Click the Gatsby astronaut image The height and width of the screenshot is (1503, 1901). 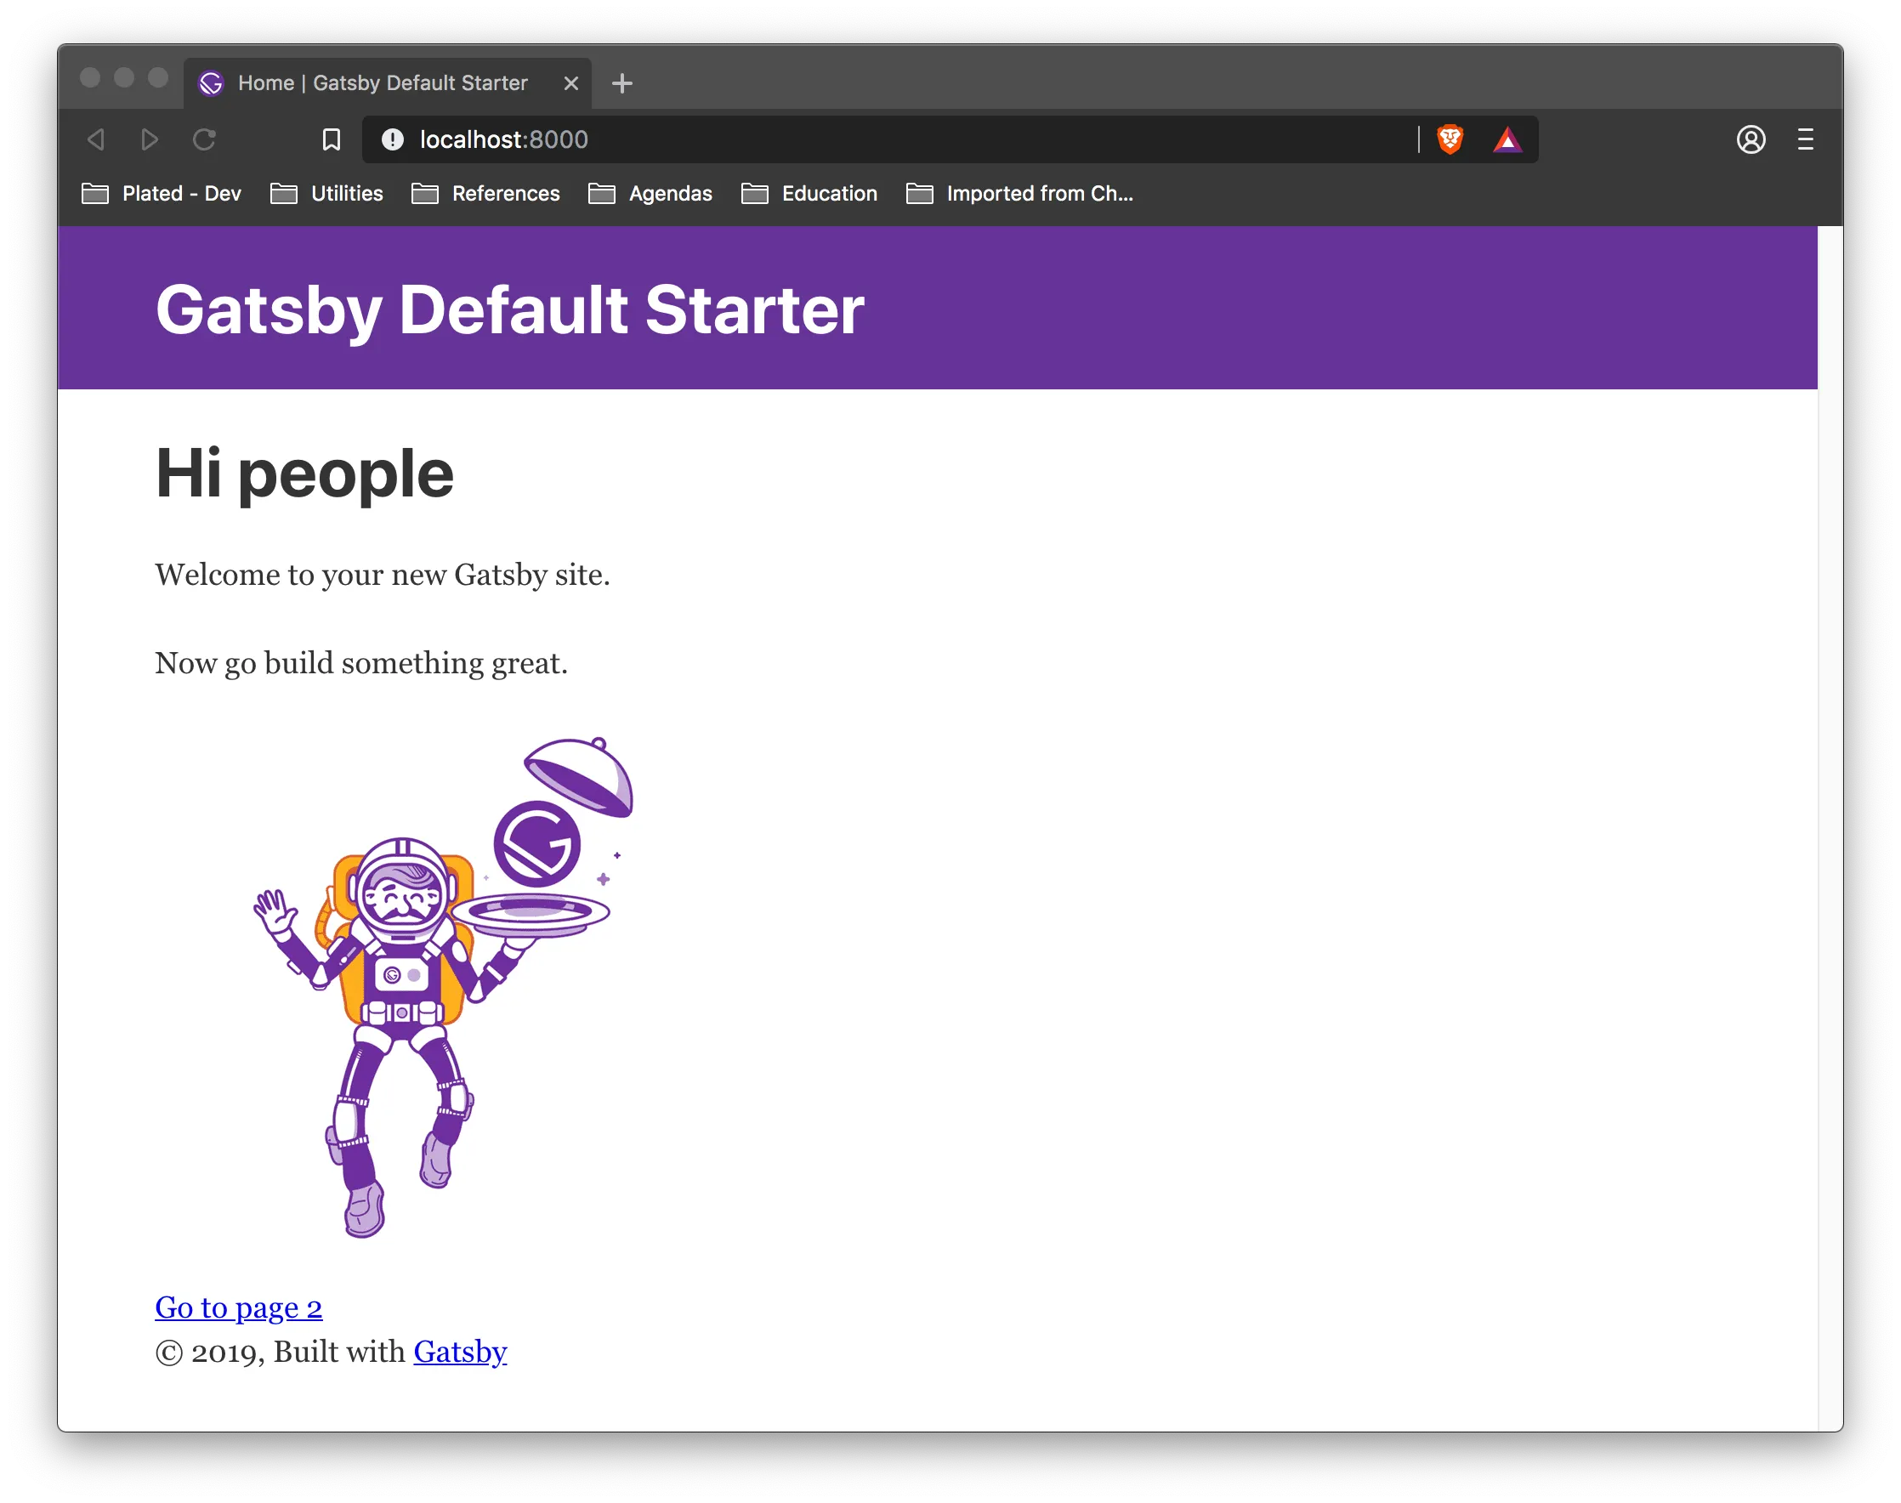tap(444, 987)
